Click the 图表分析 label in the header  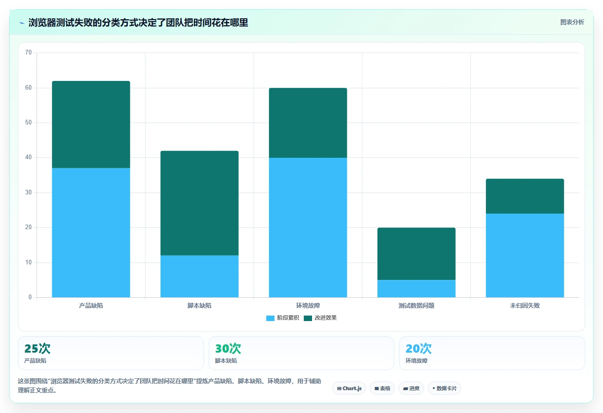click(572, 22)
